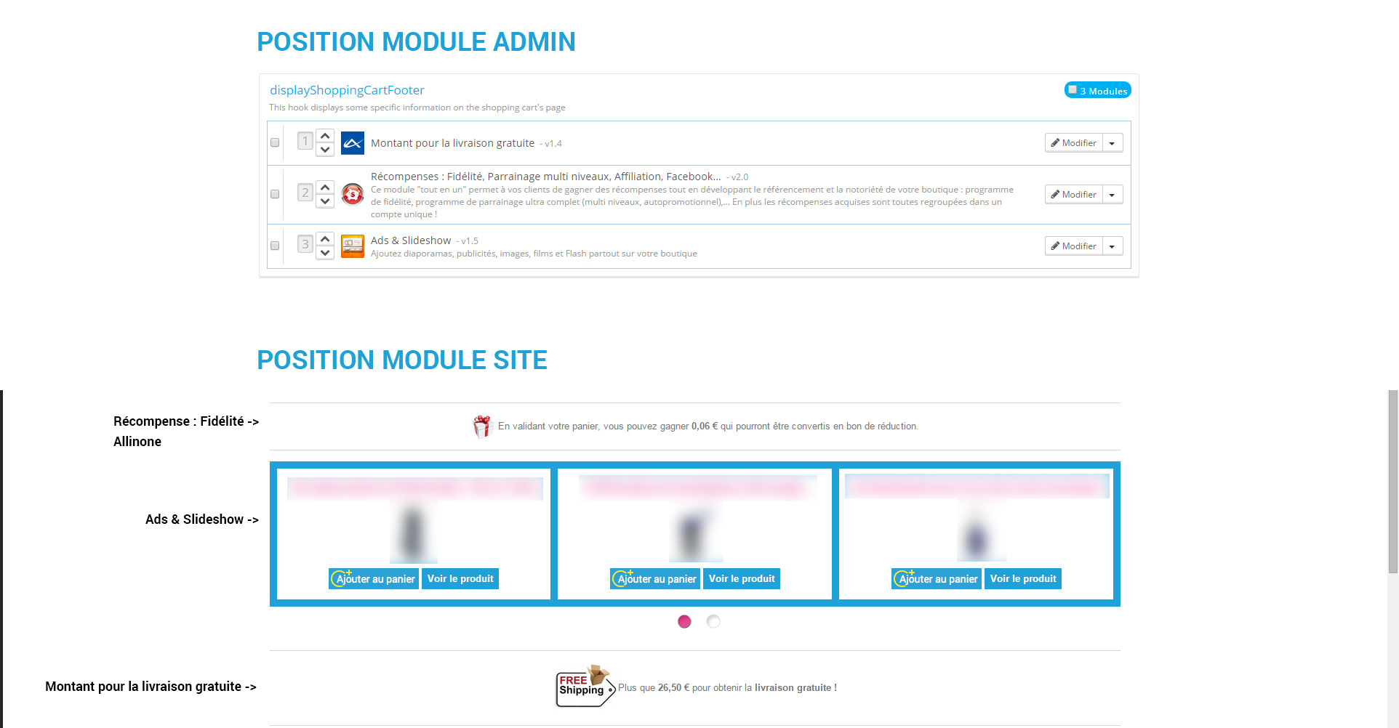Click 'Montant pour la livraison gratuite' module name
Viewport: 1399px width, 728px height.
pyautogui.click(x=452, y=143)
